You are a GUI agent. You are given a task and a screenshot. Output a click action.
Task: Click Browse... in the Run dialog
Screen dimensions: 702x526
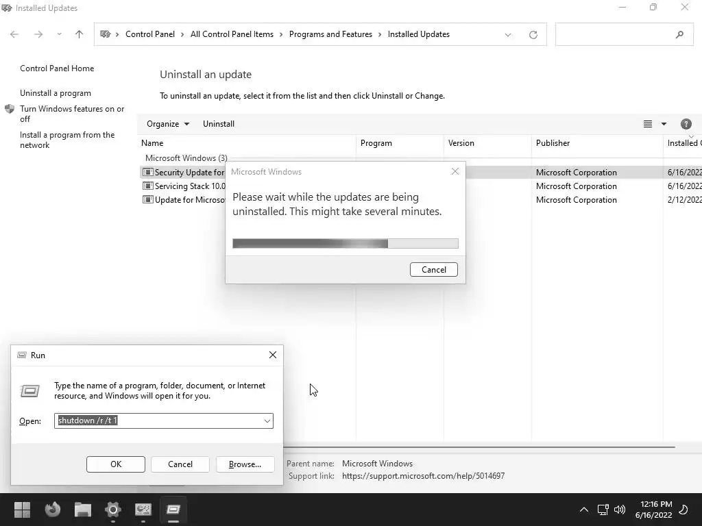tap(245, 464)
